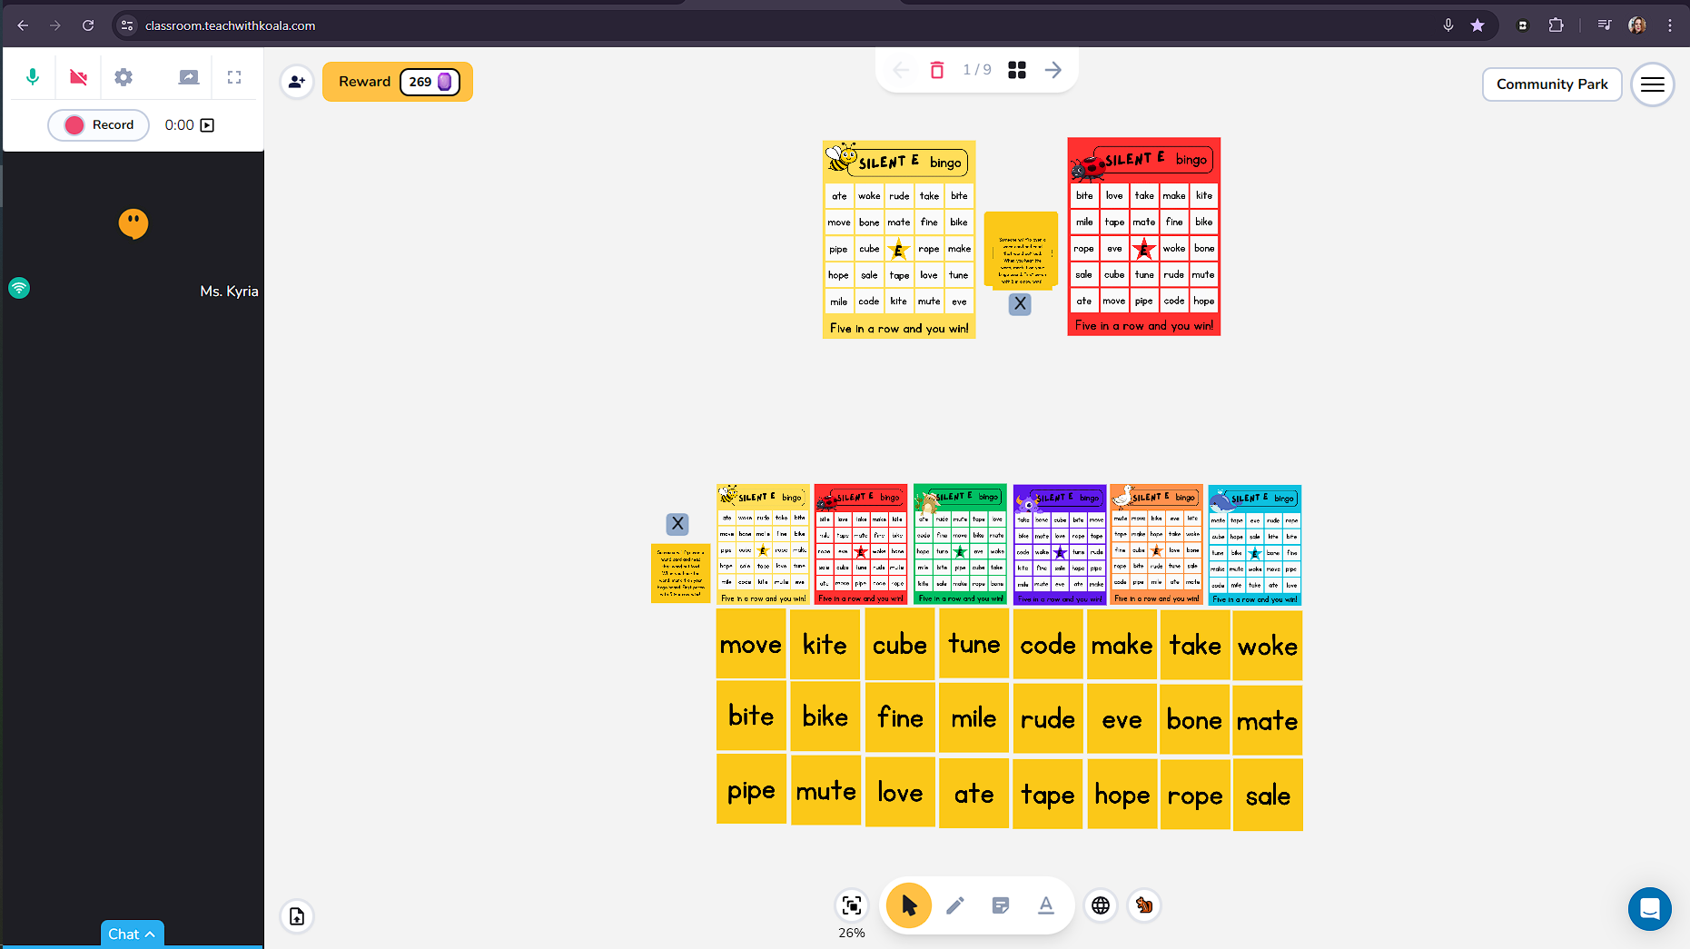Select the text tool

(x=1046, y=905)
